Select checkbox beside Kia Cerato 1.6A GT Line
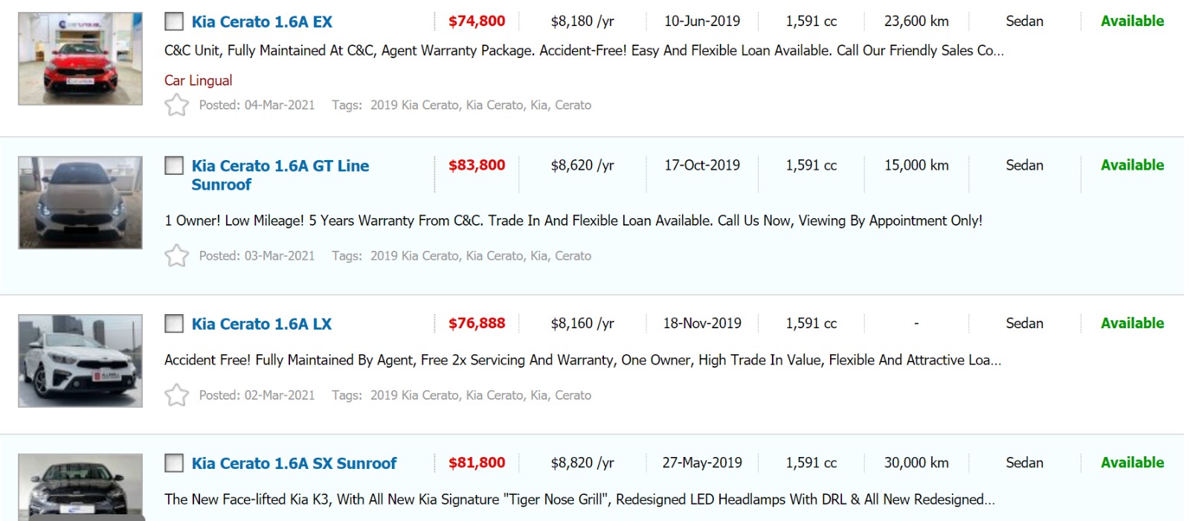1190x521 pixels. [174, 165]
